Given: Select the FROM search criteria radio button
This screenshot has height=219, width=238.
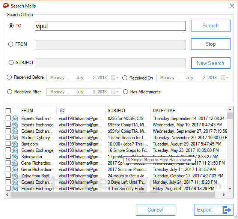Looking at the screenshot, I should click(11, 44).
